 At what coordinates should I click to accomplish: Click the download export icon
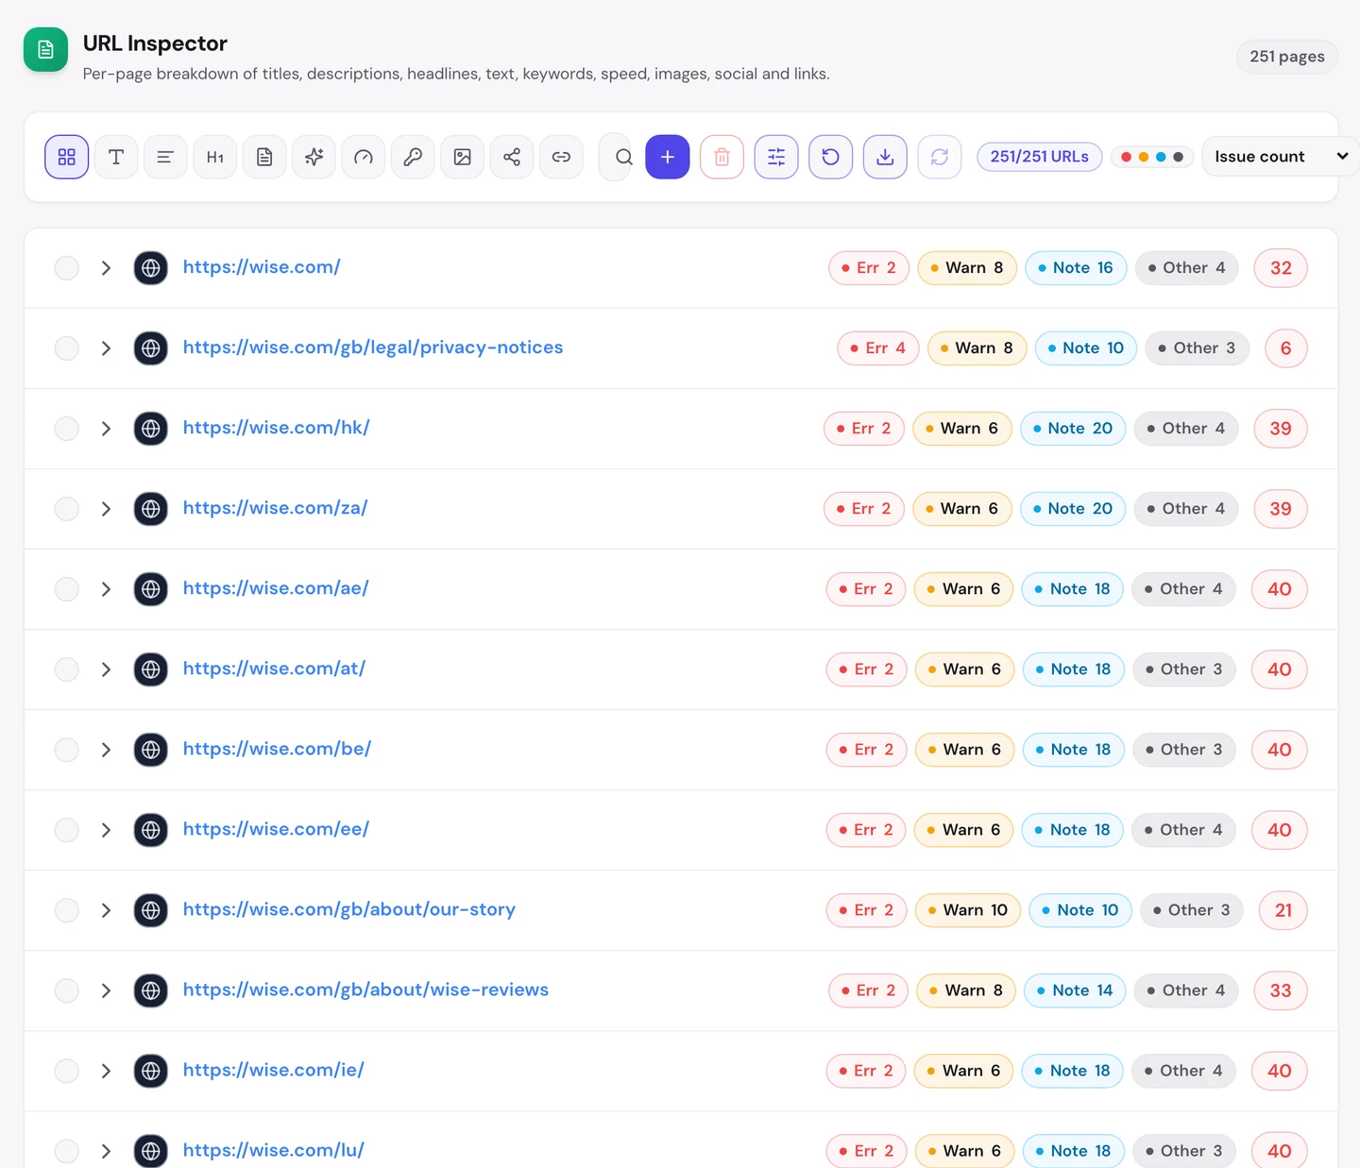pos(885,157)
